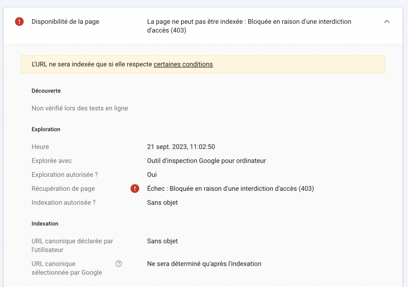Click the "Exploration autorisée ?" label
408x287 pixels.
click(x=64, y=174)
